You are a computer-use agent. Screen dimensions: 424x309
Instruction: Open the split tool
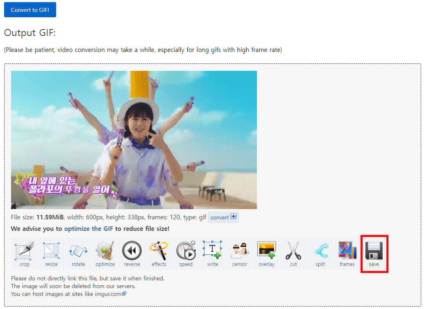click(x=320, y=254)
